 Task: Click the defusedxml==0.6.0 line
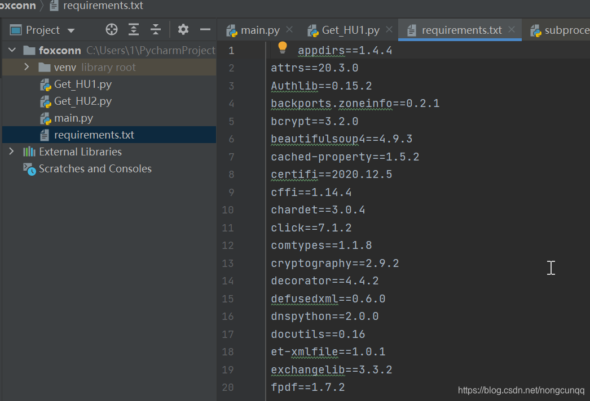tap(328, 299)
